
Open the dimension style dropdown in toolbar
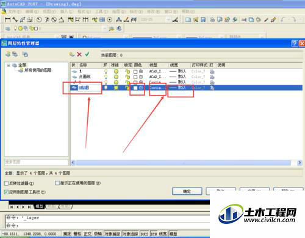(x=168, y=19)
